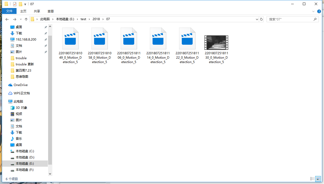Open the recent locations dropdown arrow

[20, 19]
